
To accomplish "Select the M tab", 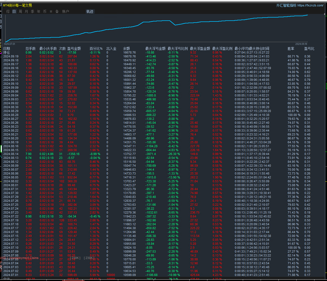I will pyautogui.click(x=51, y=11).
